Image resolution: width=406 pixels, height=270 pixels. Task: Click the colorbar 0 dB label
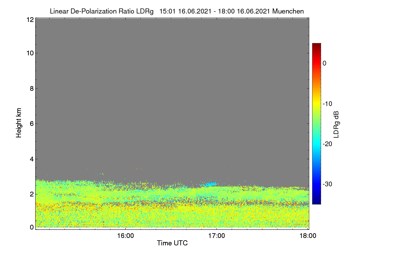pyautogui.click(x=324, y=63)
